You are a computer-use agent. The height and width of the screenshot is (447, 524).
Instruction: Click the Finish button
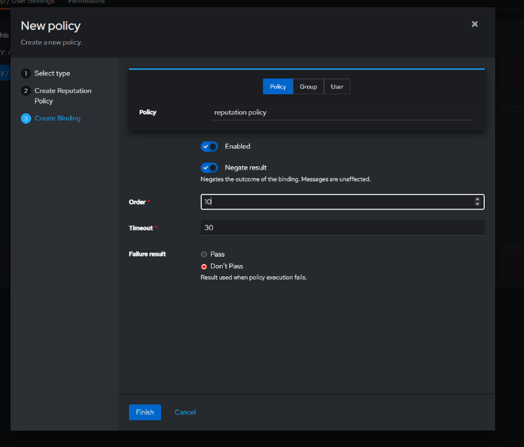[145, 412]
